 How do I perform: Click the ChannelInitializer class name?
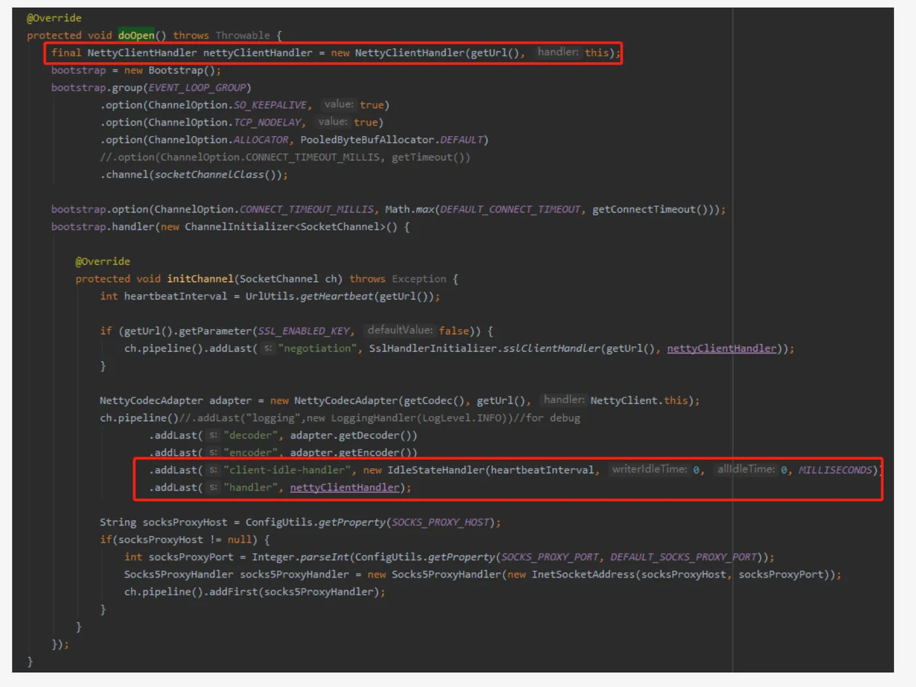click(x=239, y=227)
